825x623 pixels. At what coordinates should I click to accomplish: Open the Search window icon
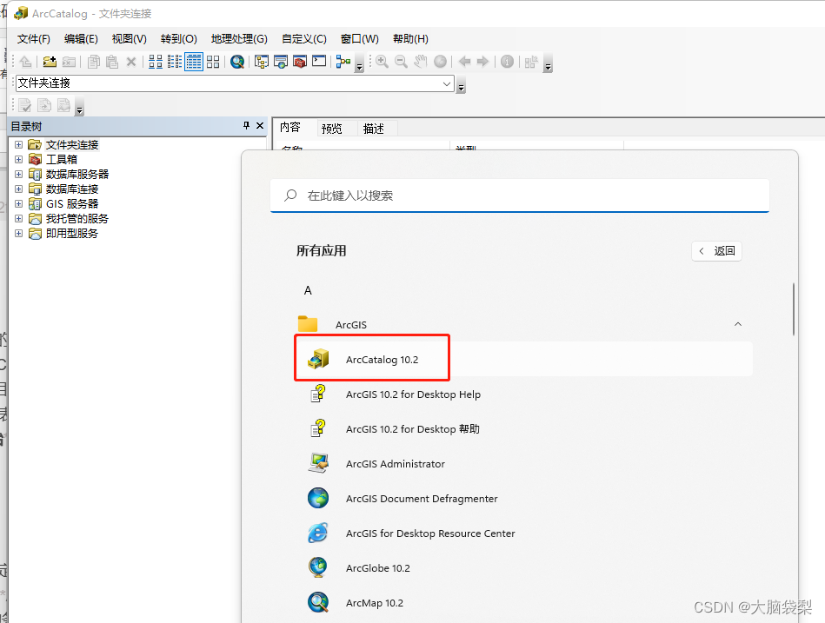(281, 62)
